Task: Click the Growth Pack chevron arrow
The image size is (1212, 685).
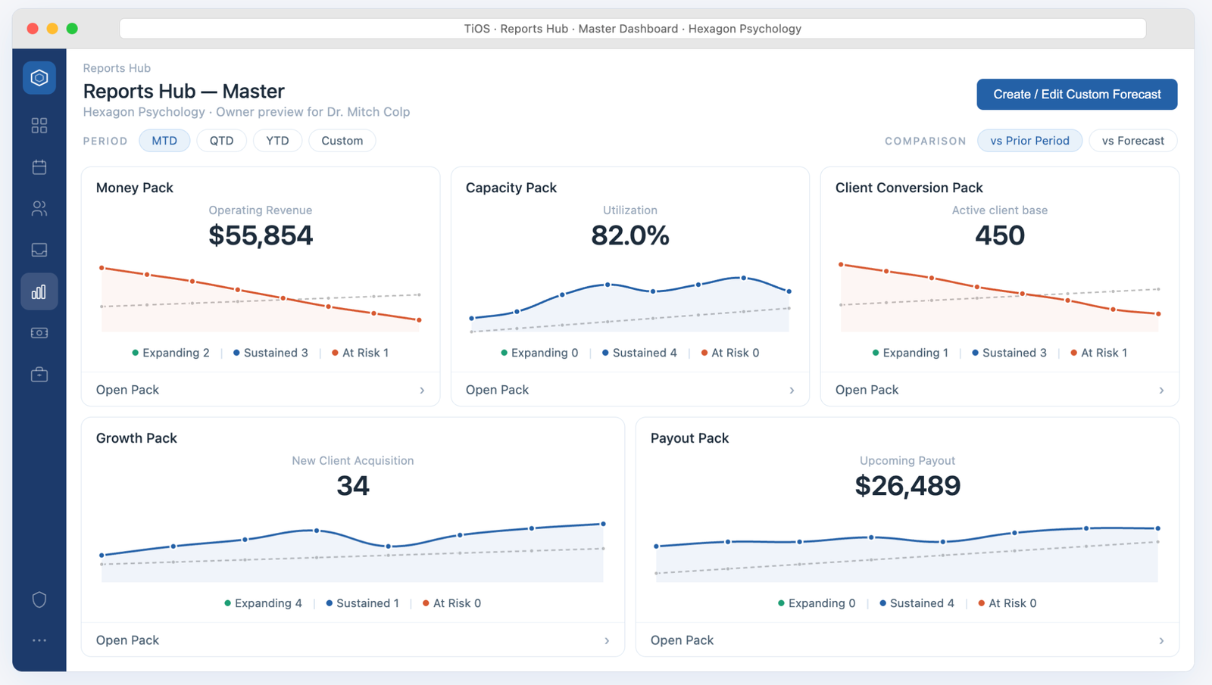Action: [607, 641]
